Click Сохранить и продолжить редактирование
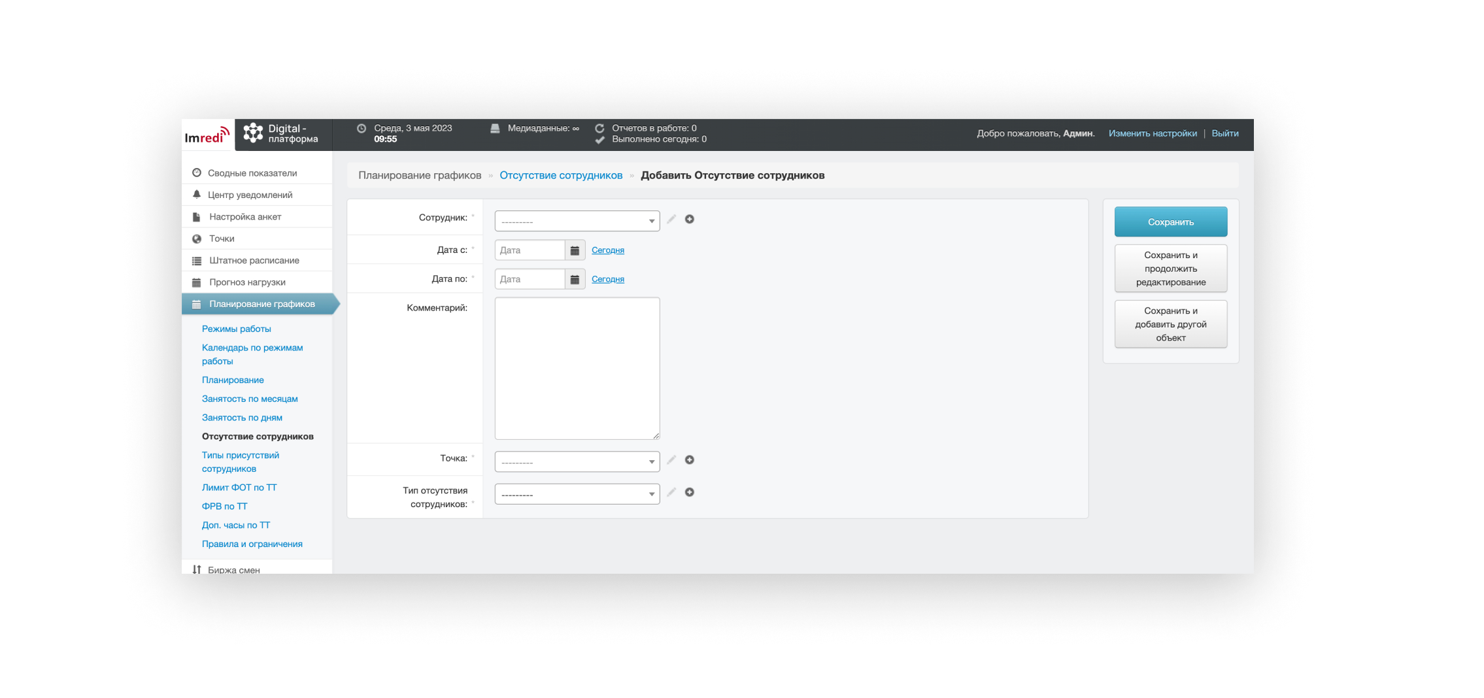 click(x=1171, y=269)
